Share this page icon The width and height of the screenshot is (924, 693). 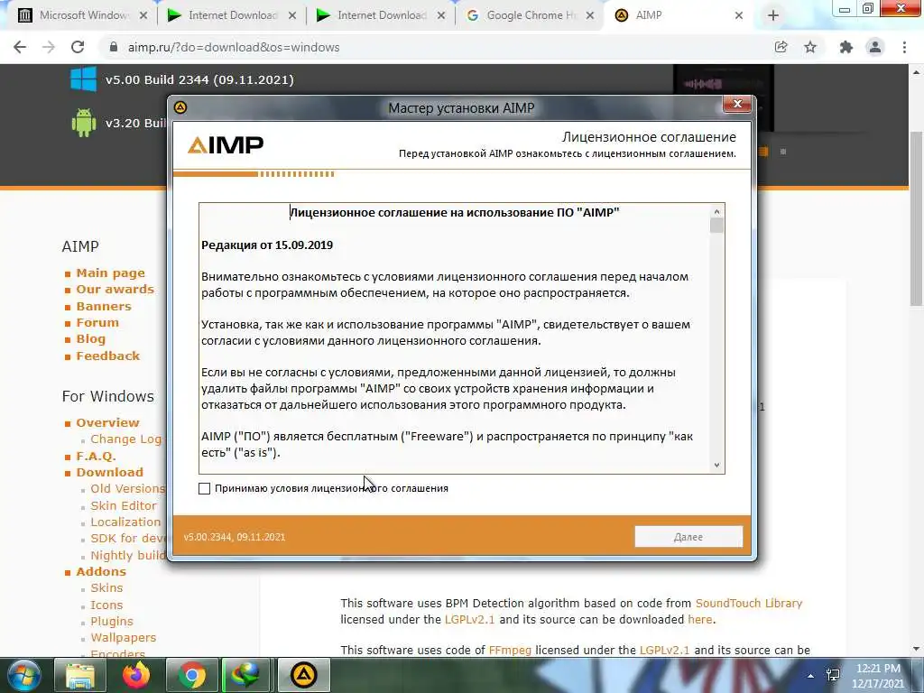781,47
